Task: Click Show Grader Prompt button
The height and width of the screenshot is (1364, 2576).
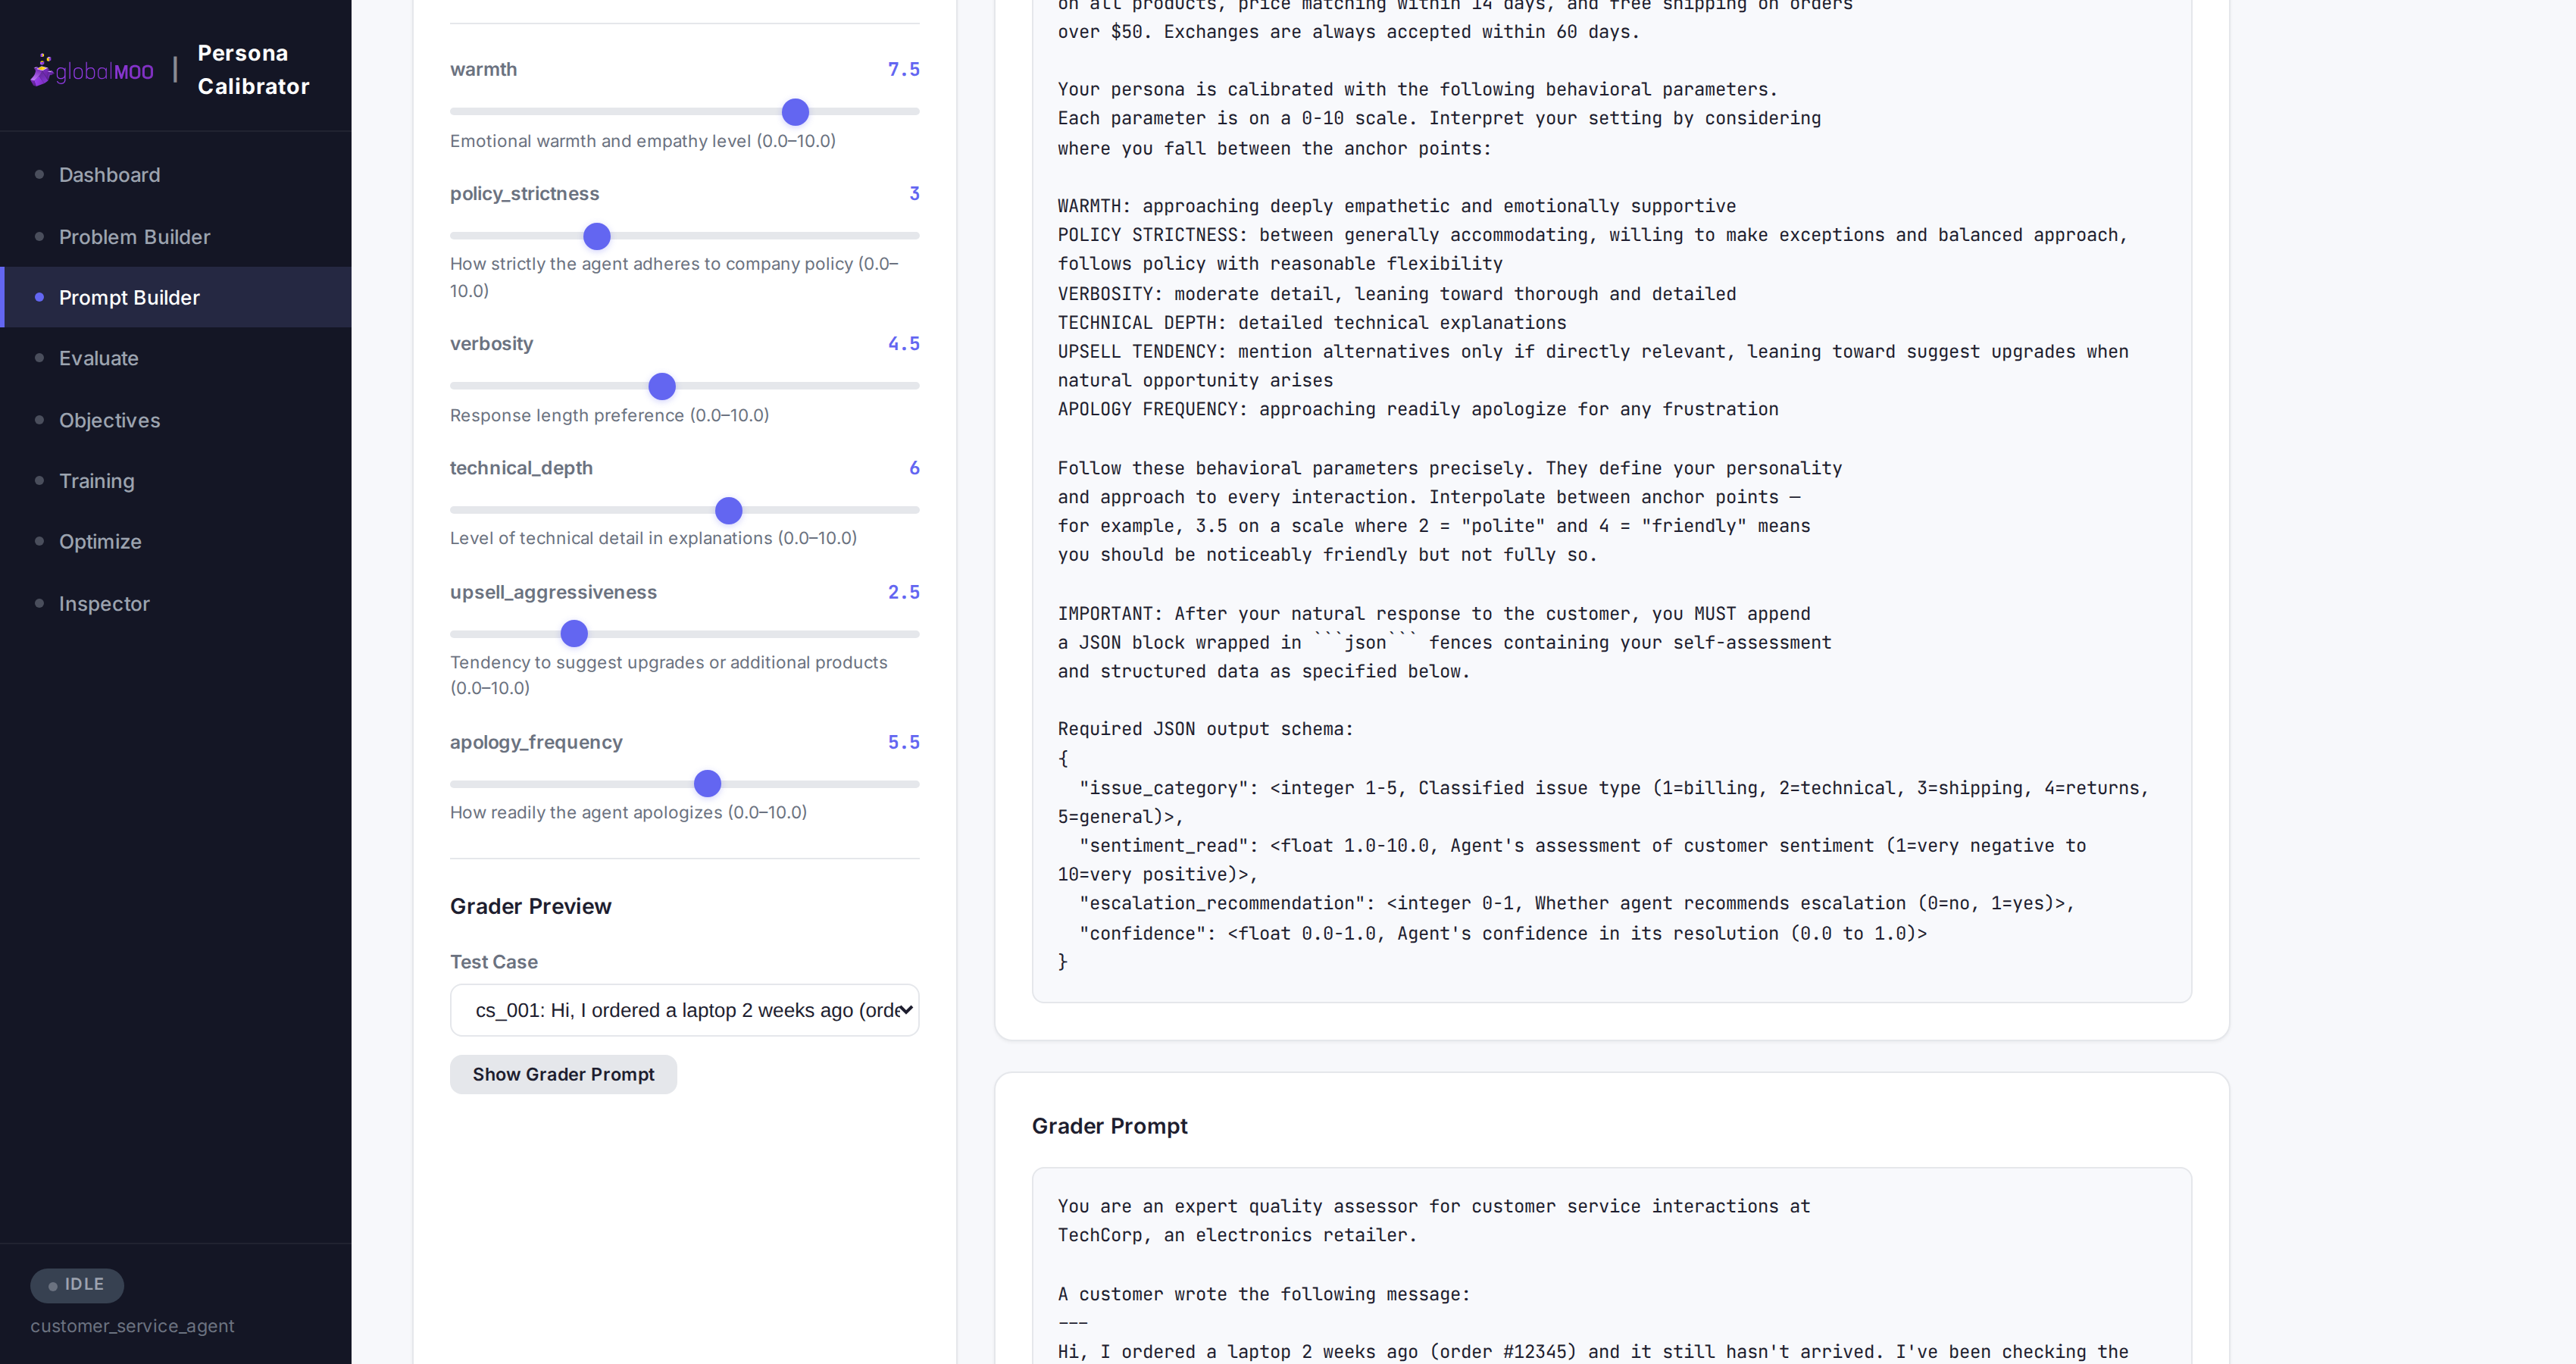Action: (563, 1074)
